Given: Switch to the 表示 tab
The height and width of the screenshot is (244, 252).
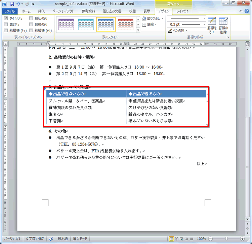Looking at the screenshot, I should (x=146, y=11).
